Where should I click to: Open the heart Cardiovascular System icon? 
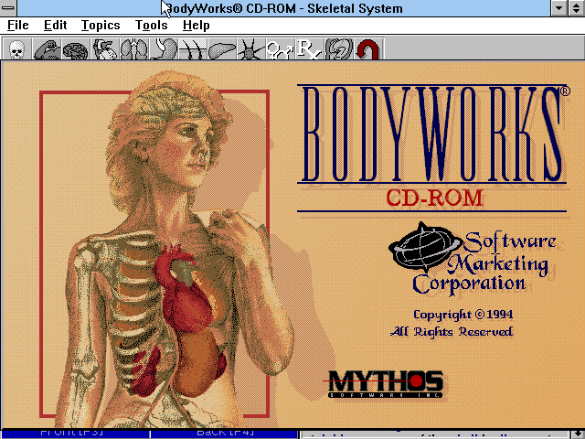(x=105, y=49)
